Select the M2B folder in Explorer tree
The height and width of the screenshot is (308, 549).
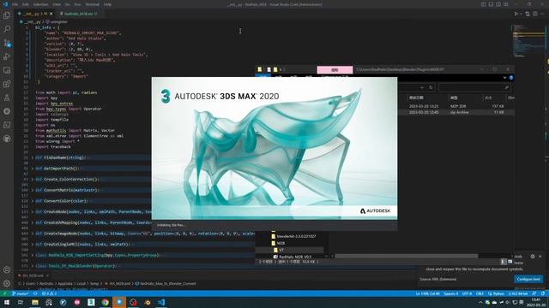pos(278,243)
